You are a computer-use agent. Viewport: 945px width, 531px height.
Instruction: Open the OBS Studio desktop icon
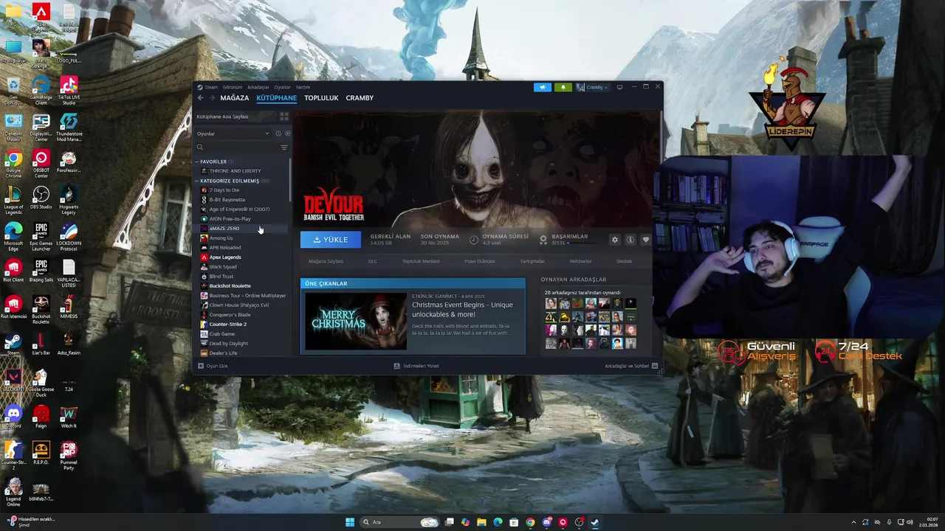[x=41, y=198]
